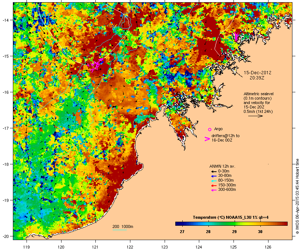Viewport: 302px width, 250px height.
Task: Click the '200 1000m' isobath label
Action: (123, 226)
